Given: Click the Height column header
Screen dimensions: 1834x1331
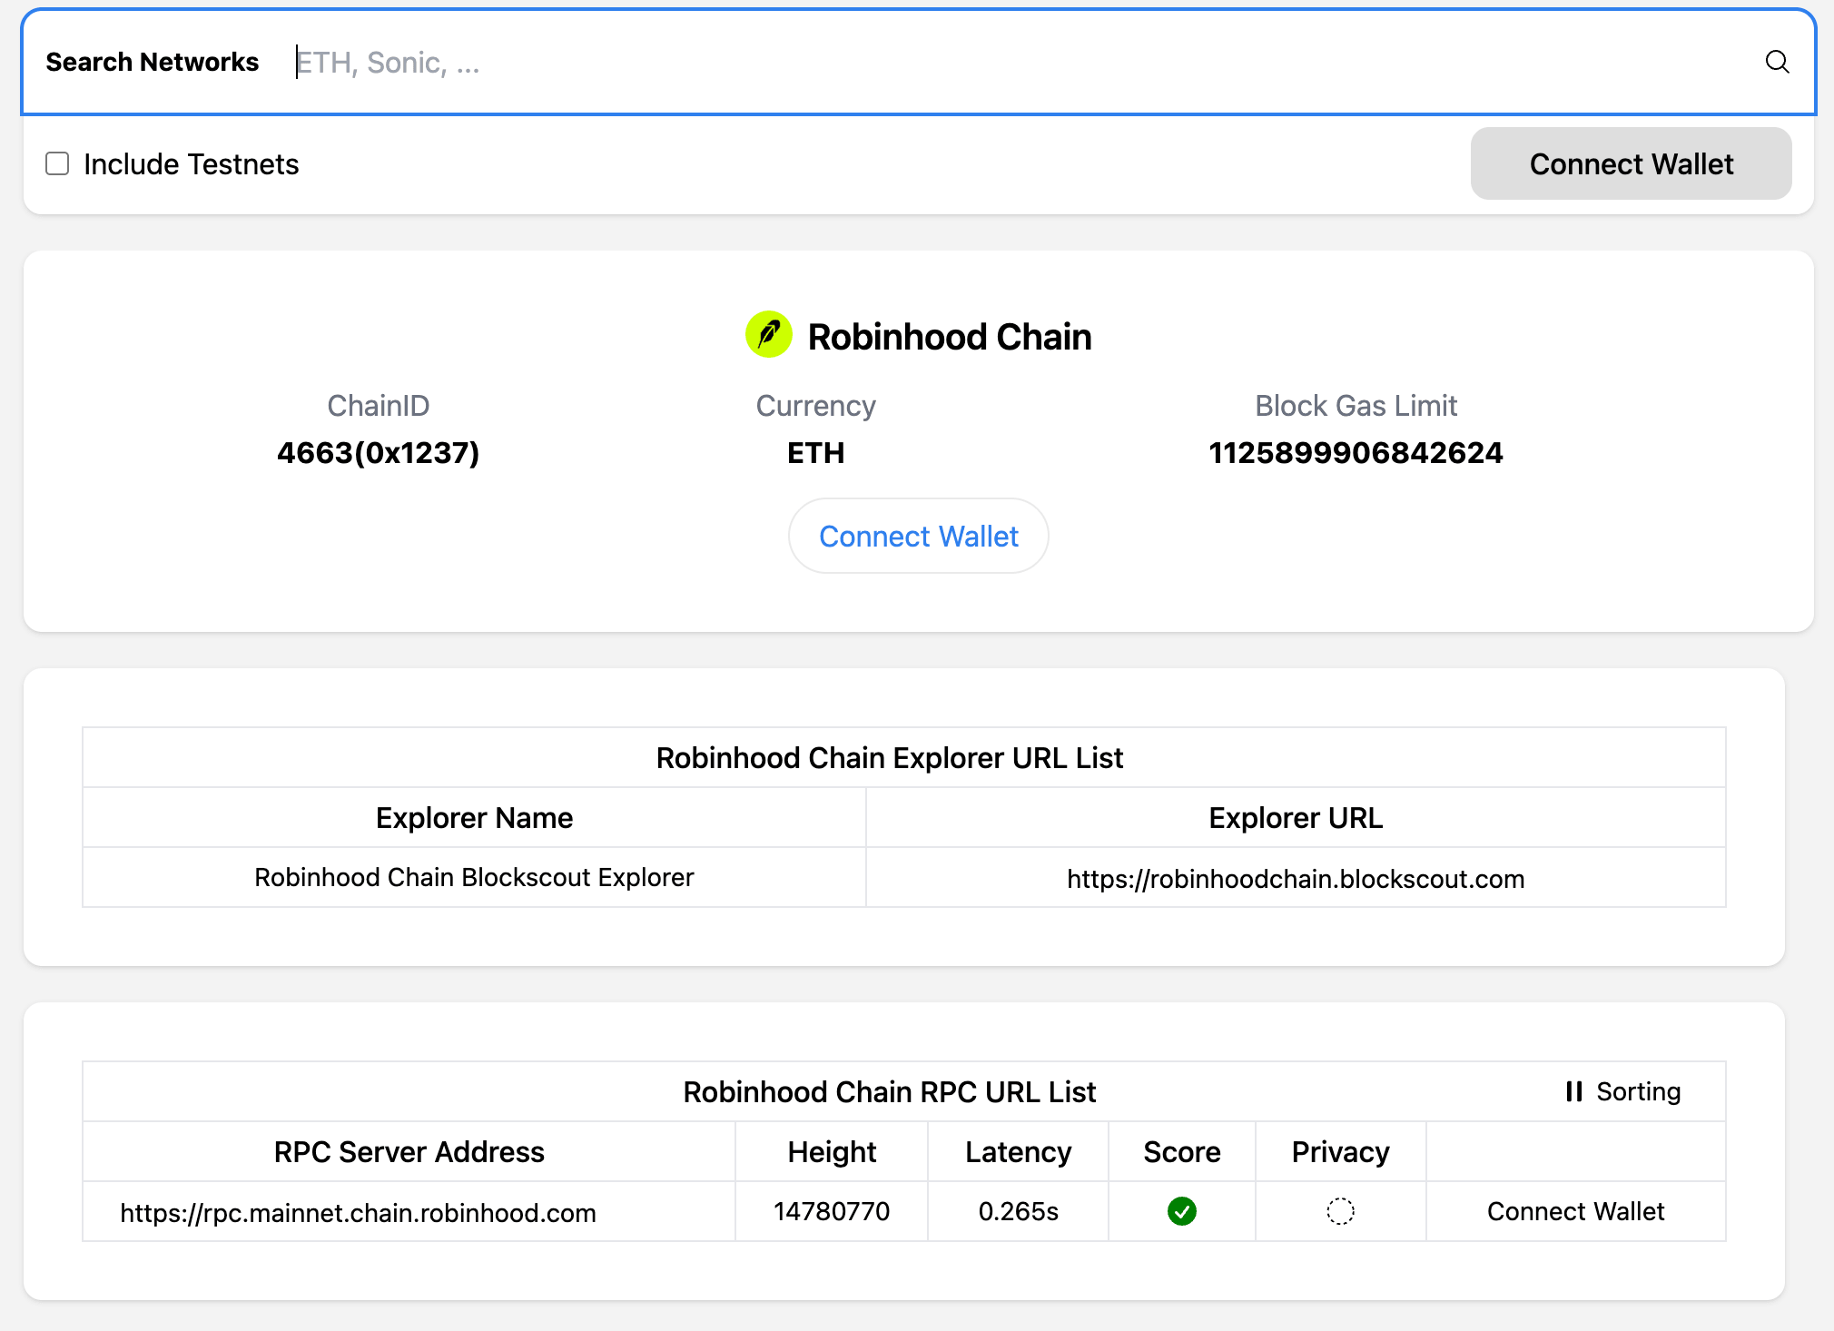Looking at the screenshot, I should click(x=831, y=1151).
